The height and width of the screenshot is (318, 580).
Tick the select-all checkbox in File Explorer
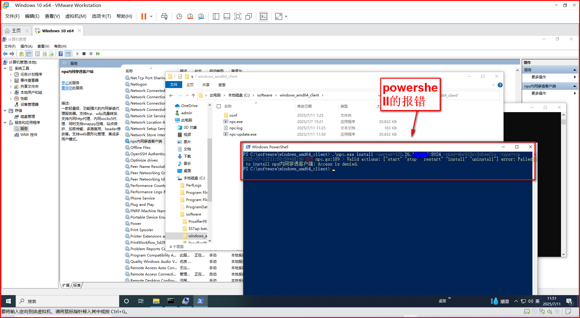tap(219, 106)
